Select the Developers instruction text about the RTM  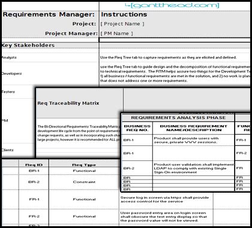coord(175,74)
